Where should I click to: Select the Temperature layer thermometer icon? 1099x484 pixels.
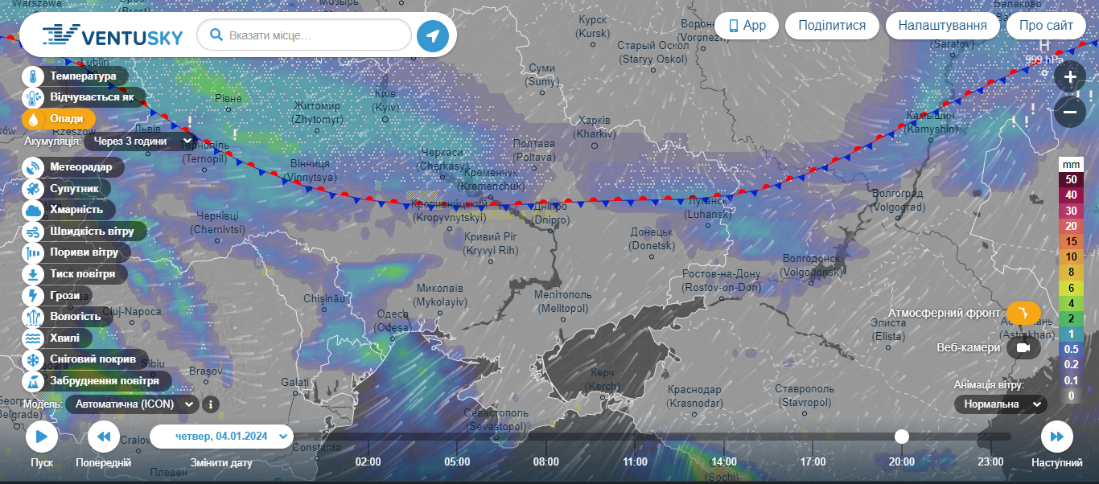(x=33, y=76)
